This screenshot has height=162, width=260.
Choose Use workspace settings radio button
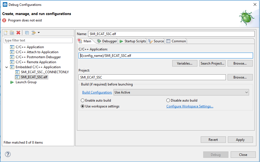point(83,106)
